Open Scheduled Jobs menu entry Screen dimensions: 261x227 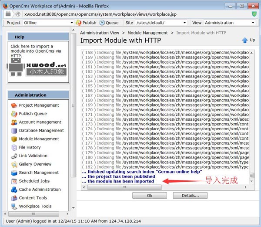tap(34, 181)
